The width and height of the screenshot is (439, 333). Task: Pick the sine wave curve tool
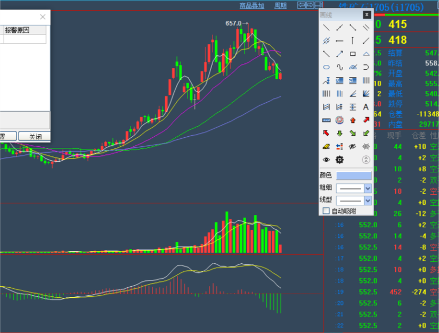point(339,67)
